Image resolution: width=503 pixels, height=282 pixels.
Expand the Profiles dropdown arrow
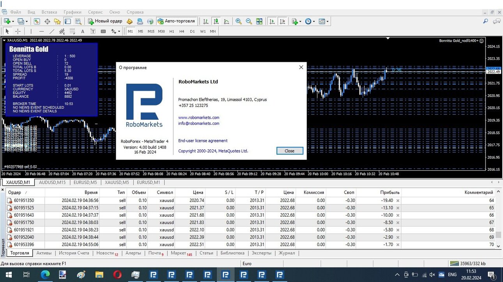pyautogui.click(x=26, y=22)
